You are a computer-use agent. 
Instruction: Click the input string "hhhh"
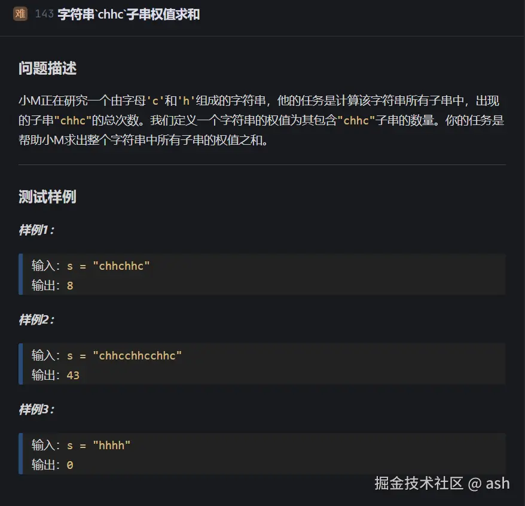(x=112, y=445)
